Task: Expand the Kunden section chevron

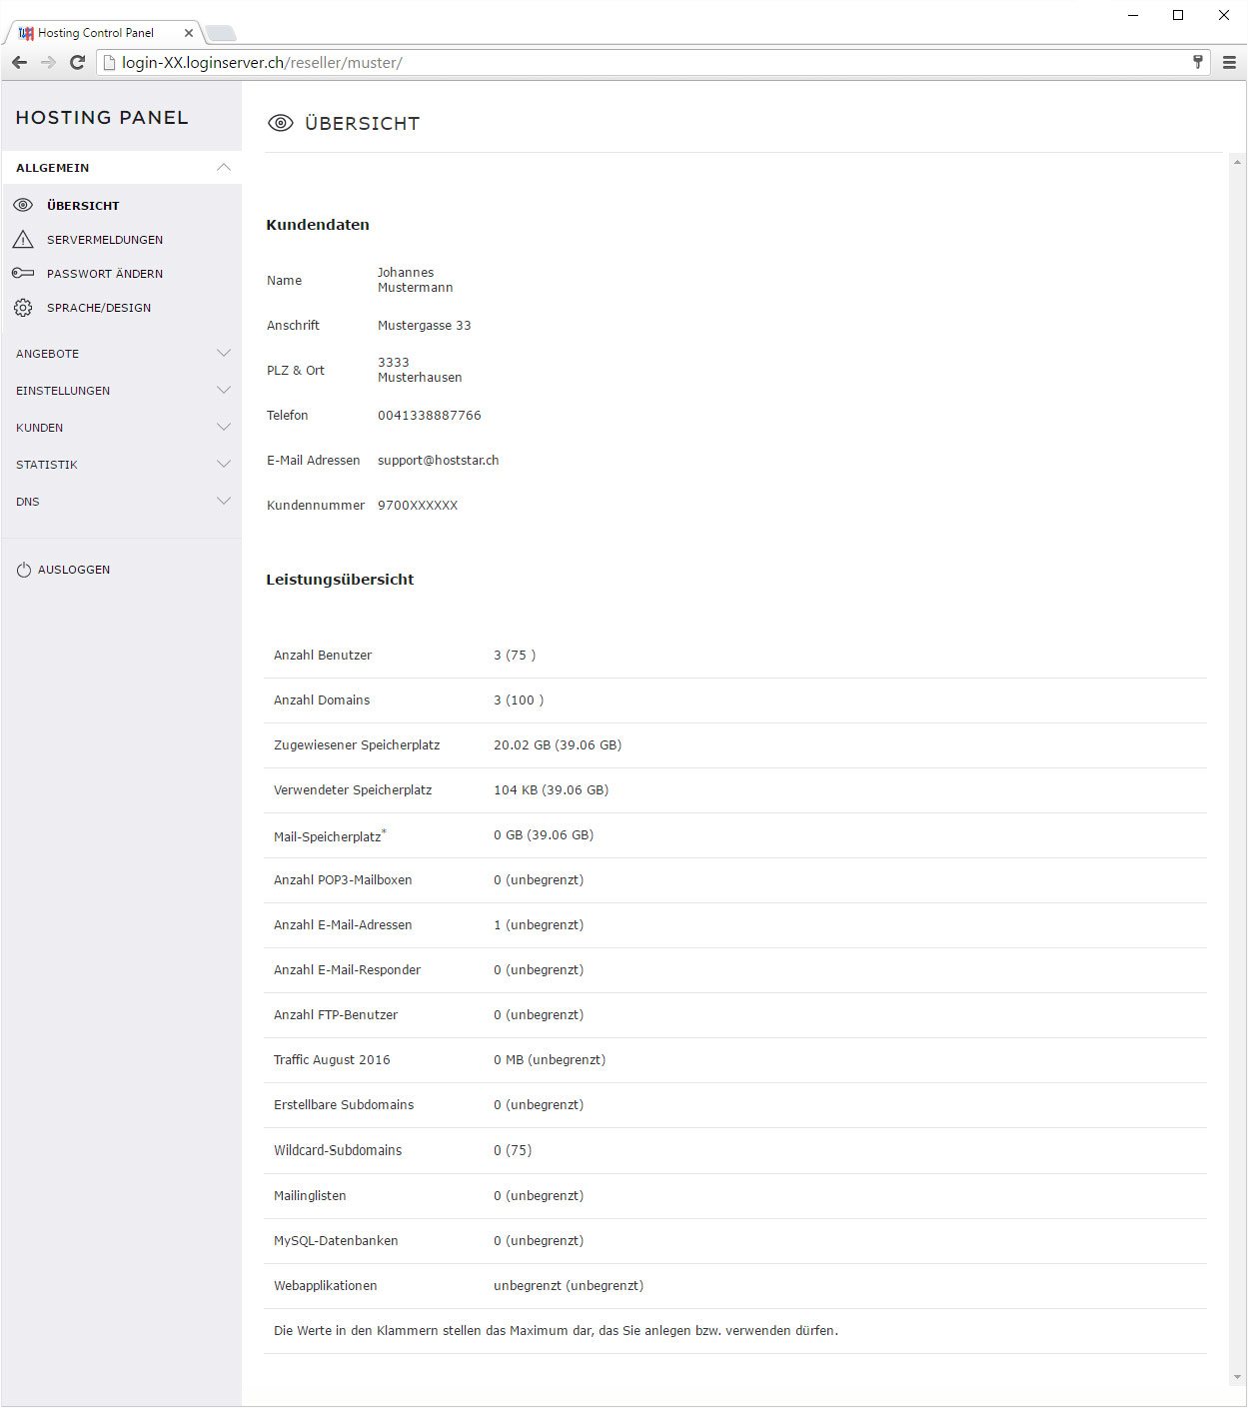Action: click(224, 428)
